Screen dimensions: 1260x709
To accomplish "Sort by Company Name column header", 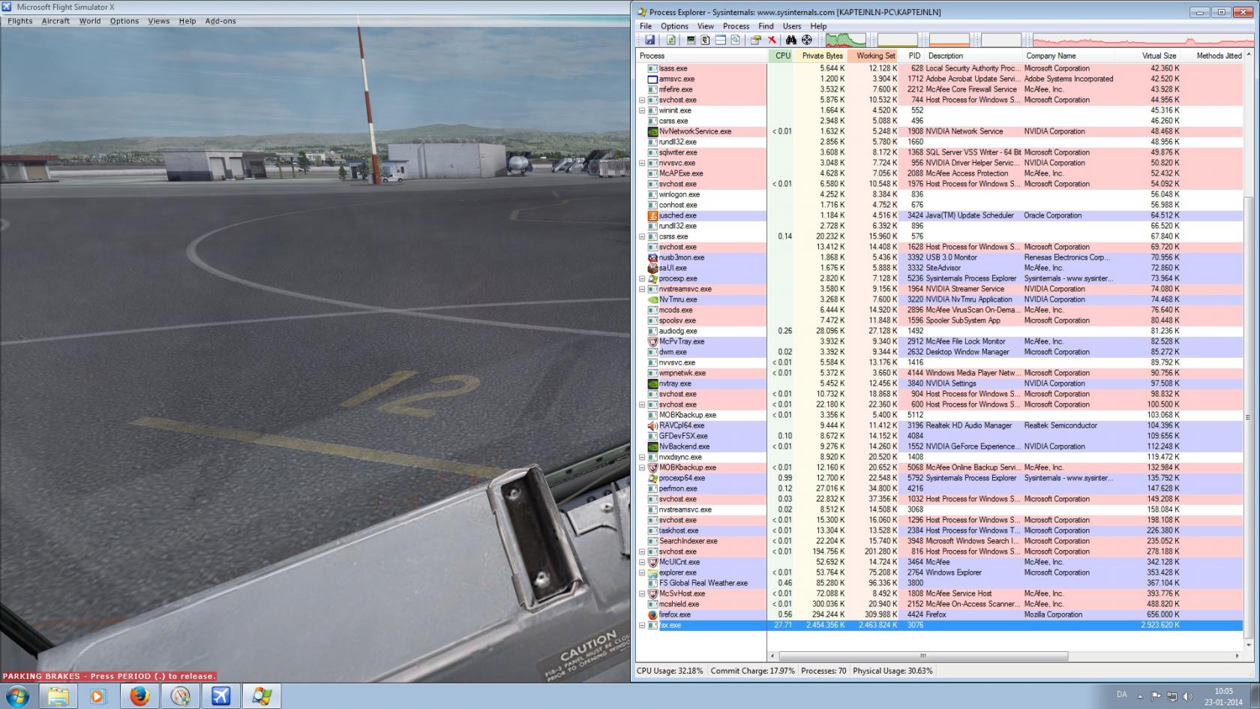I will [1069, 56].
